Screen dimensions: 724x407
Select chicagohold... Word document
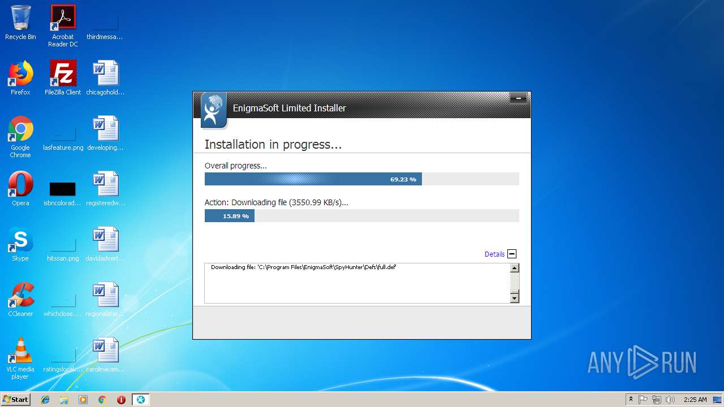click(105, 78)
